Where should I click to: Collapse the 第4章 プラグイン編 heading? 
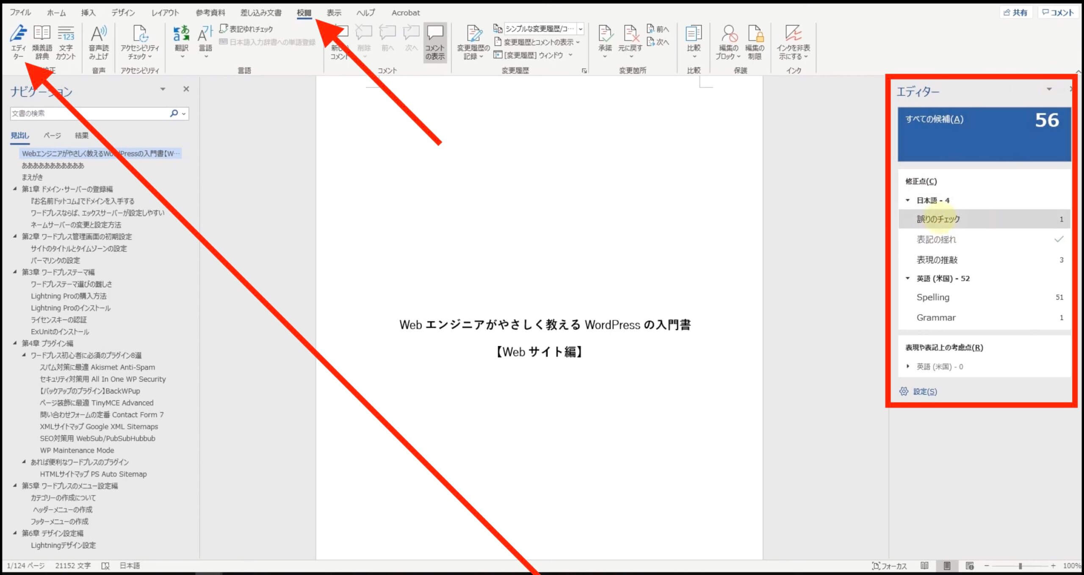pos(15,343)
